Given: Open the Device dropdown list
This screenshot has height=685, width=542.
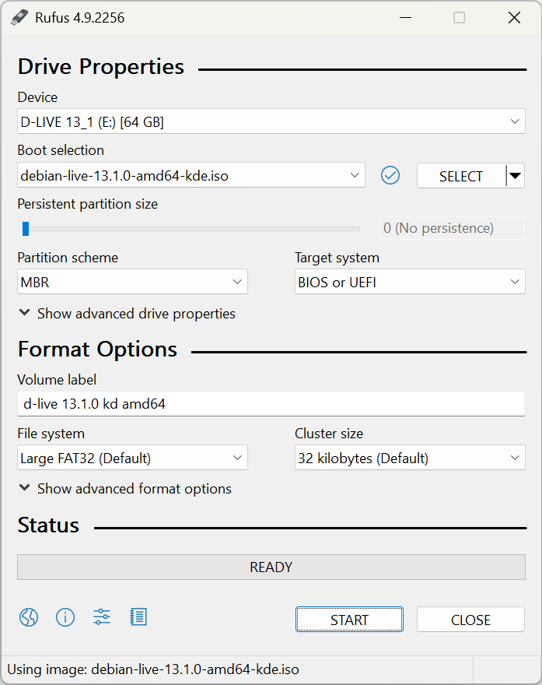Looking at the screenshot, I should pos(271,121).
